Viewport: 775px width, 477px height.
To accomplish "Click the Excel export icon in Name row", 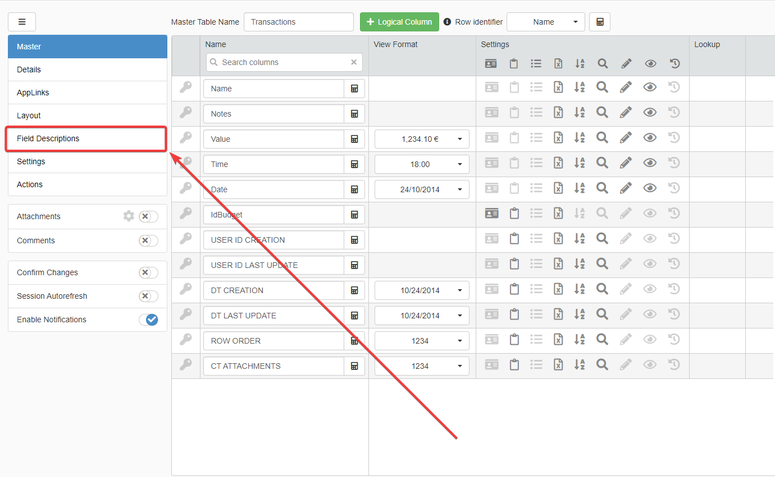I will tap(558, 87).
